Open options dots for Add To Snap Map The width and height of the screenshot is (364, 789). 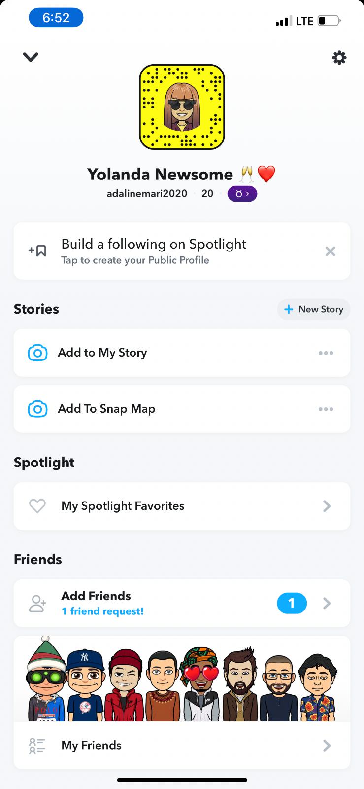pos(326,409)
